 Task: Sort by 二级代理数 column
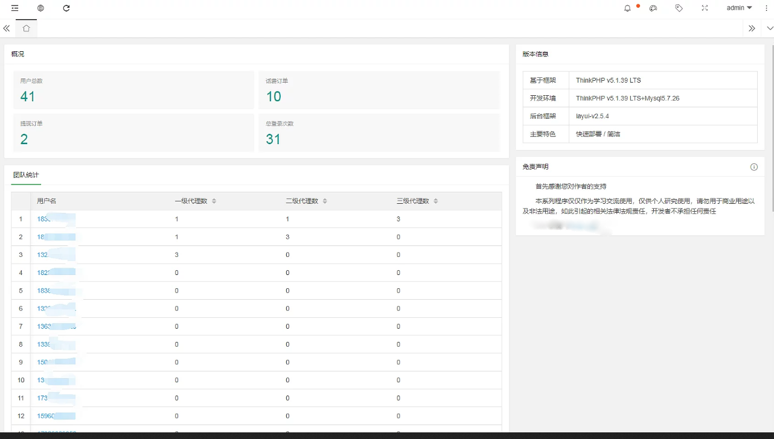(325, 201)
